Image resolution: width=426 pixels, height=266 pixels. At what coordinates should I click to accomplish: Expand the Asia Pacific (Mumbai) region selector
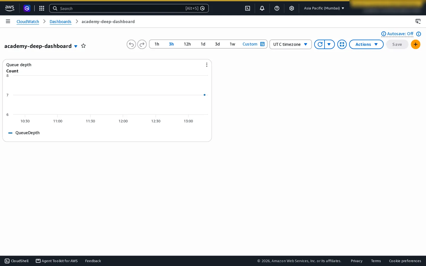pyautogui.click(x=324, y=8)
